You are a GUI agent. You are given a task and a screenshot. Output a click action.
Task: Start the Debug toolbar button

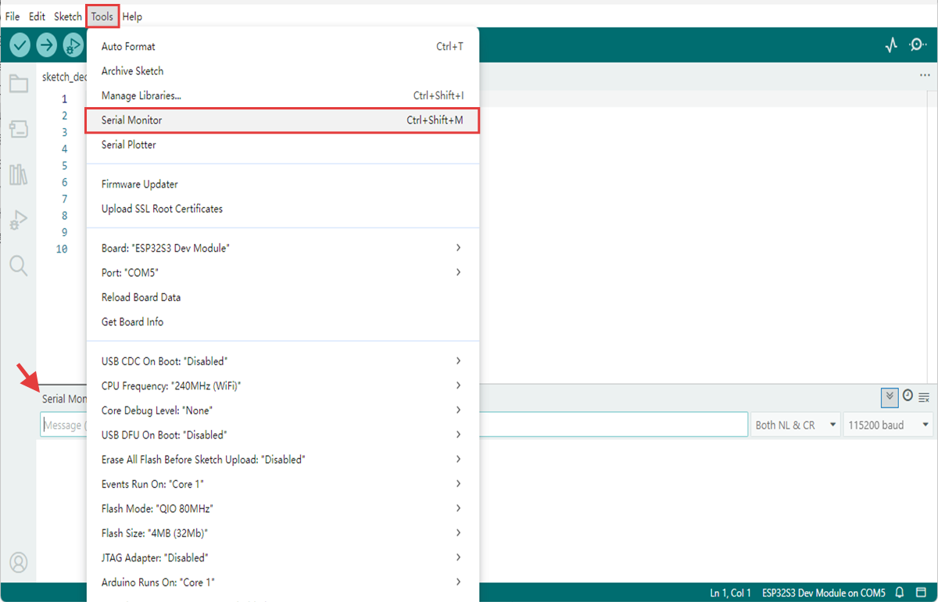click(73, 45)
